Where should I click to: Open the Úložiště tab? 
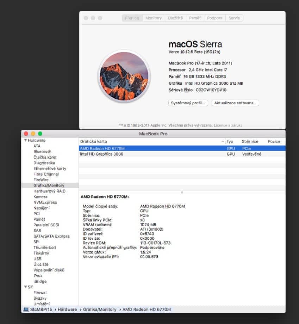pyautogui.click(x=175, y=18)
